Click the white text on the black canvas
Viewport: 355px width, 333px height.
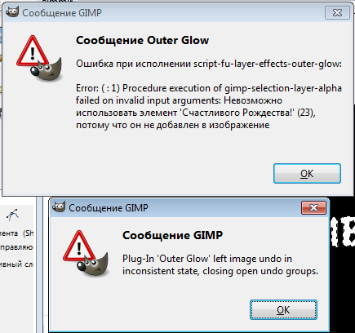point(343,232)
